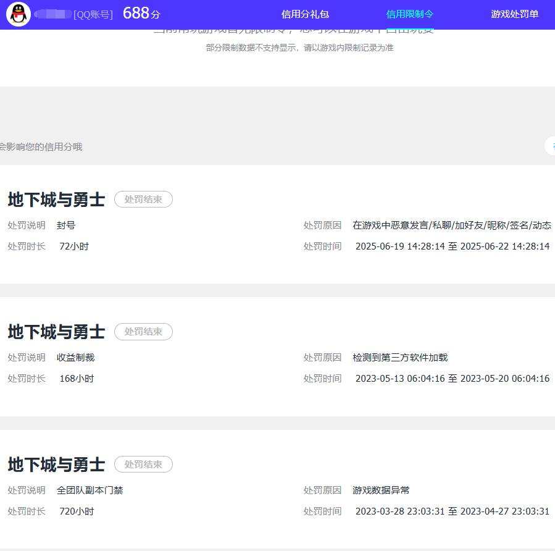Click 地下城与勇士 title of 收益制裁 record

coord(56,332)
